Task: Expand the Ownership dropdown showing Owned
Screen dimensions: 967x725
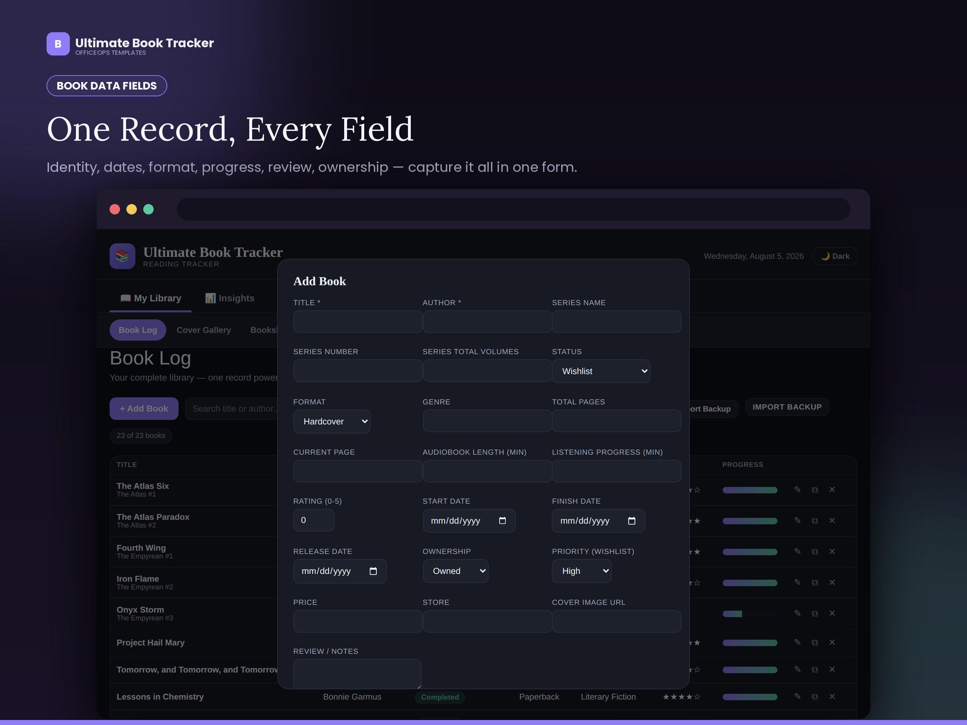Action: (456, 571)
